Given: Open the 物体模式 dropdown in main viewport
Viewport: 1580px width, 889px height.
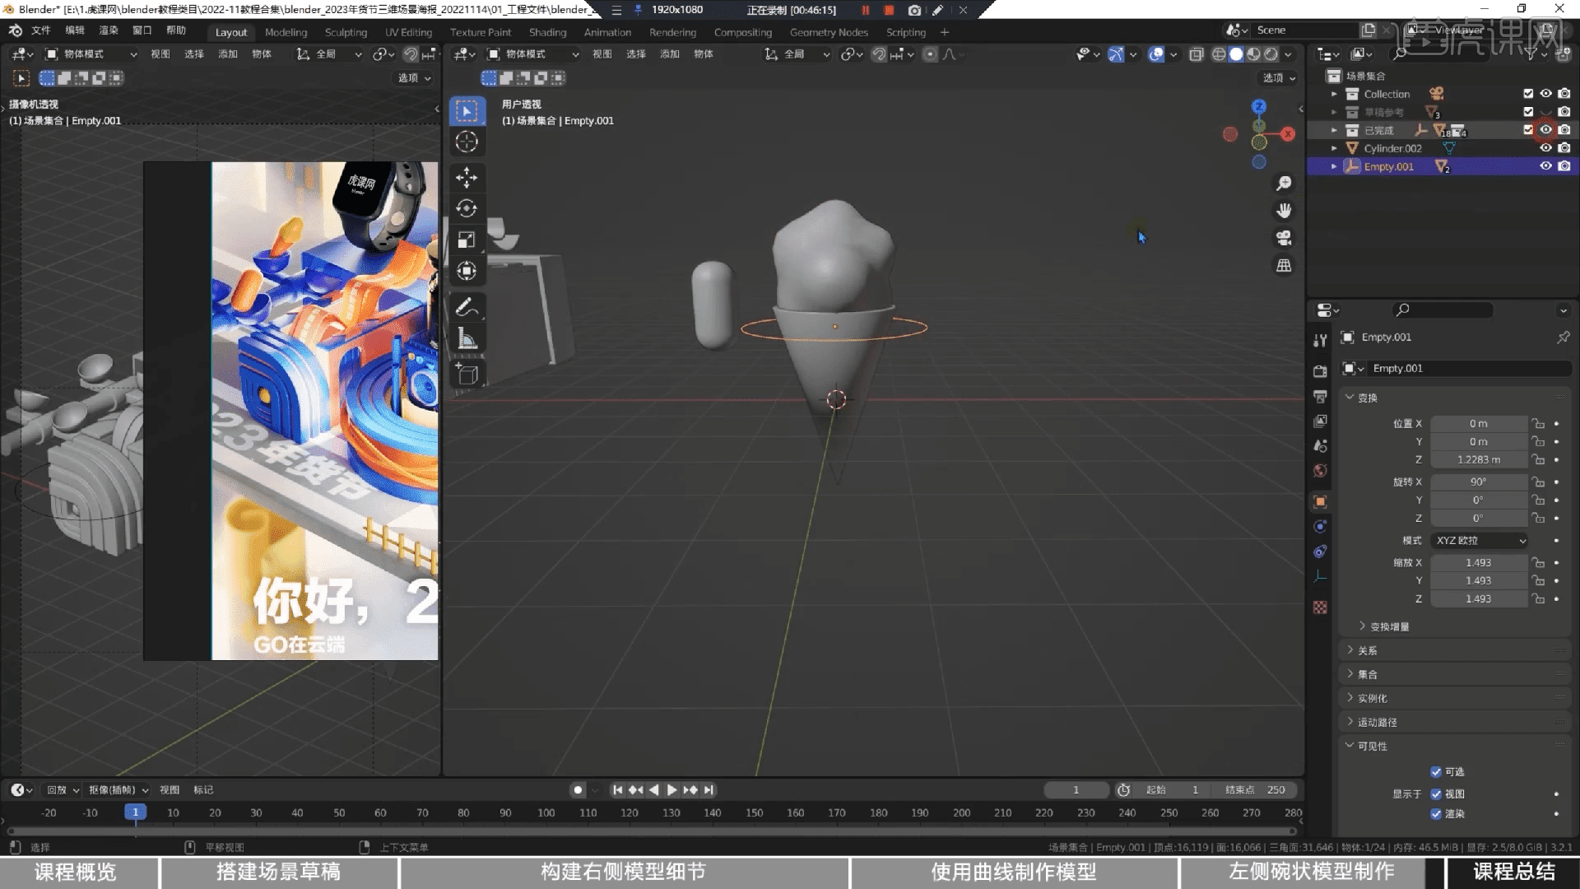Looking at the screenshot, I should click(x=533, y=54).
